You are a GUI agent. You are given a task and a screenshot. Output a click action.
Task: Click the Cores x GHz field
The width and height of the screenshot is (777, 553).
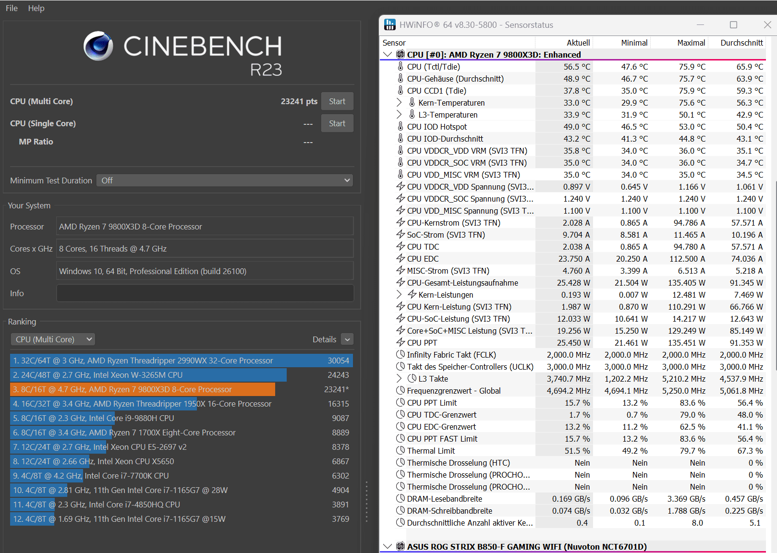click(x=205, y=249)
